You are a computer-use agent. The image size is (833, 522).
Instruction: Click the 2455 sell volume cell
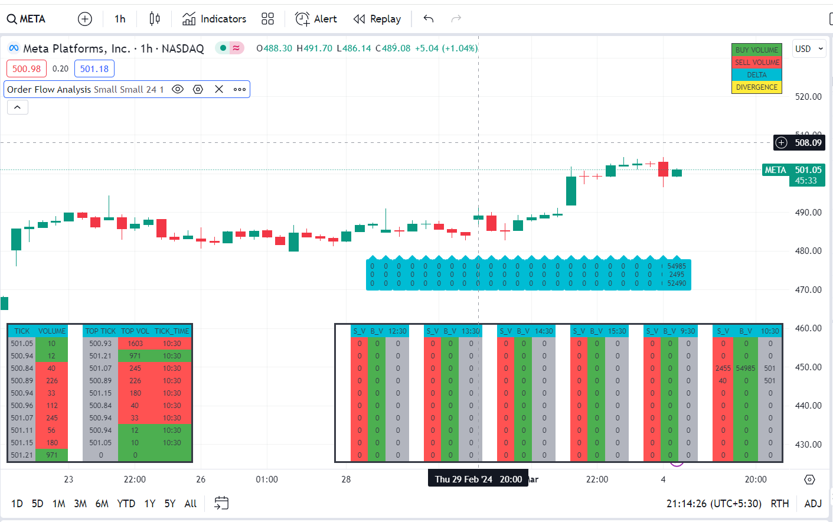click(x=723, y=368)
